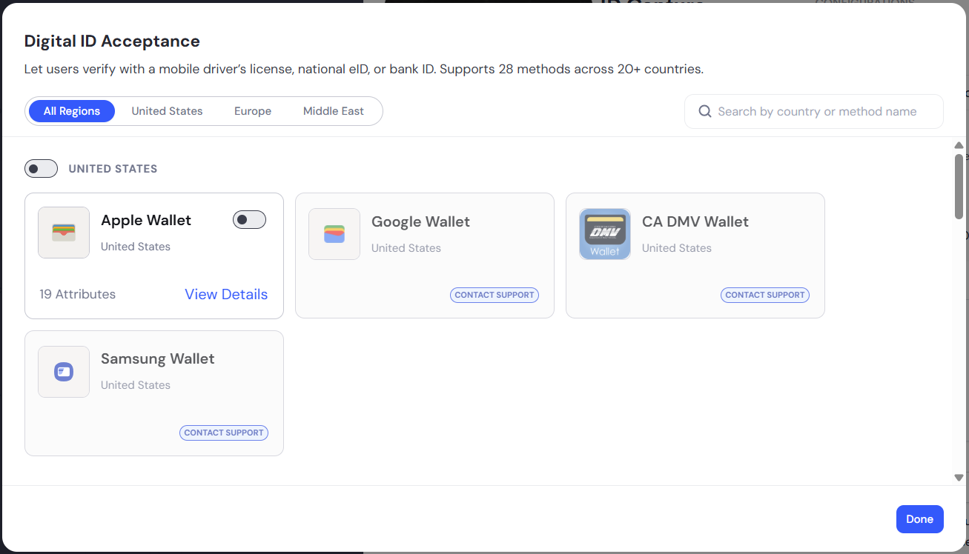This screenshot has height=554, width=969.
Task: Enable the Apple Wallet toggle
Action: pos(249,220)
